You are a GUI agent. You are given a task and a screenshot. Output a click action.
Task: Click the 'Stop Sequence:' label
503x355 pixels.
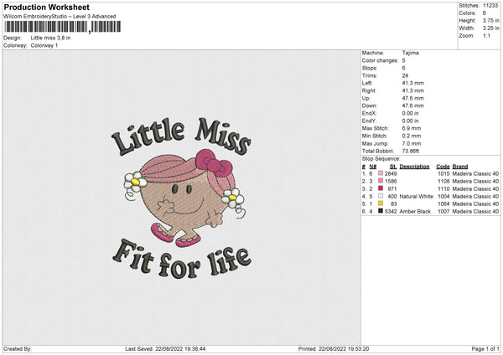(381, 159)
